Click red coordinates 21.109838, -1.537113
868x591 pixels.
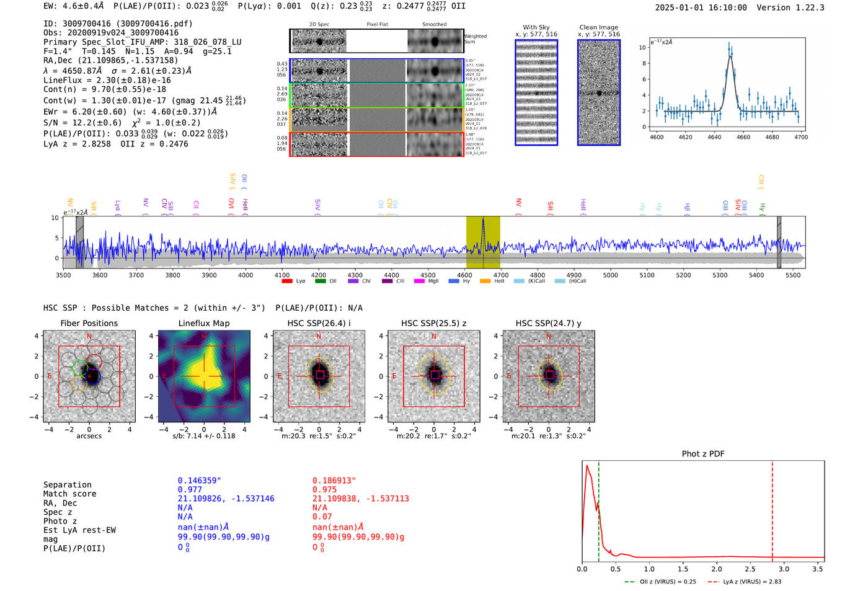[361, 499]
